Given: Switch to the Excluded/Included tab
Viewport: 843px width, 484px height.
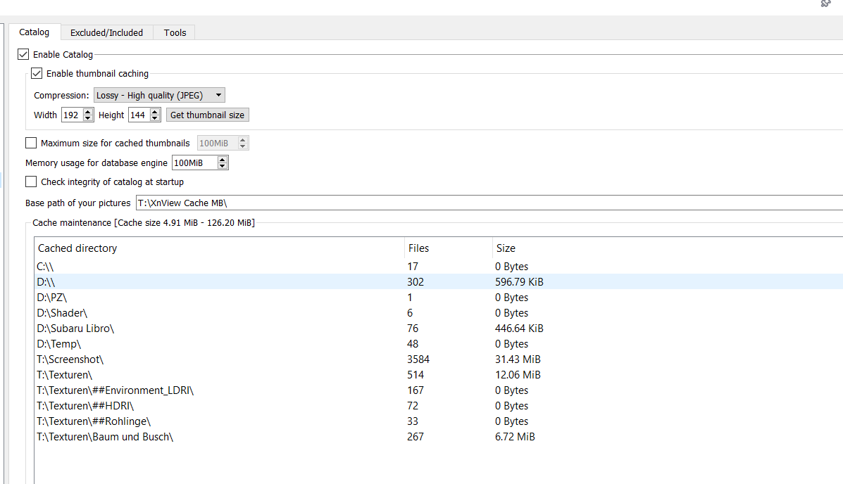Looking at the screenshot, I should pos(106,32).
